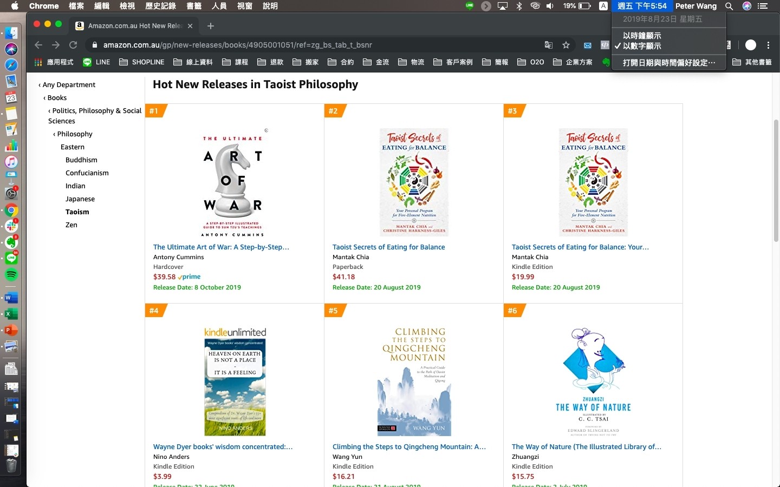Open Microsoft PowerPoint icon in Dock
The height and width of the screenshot is (487, 780).
click(11, 330)
